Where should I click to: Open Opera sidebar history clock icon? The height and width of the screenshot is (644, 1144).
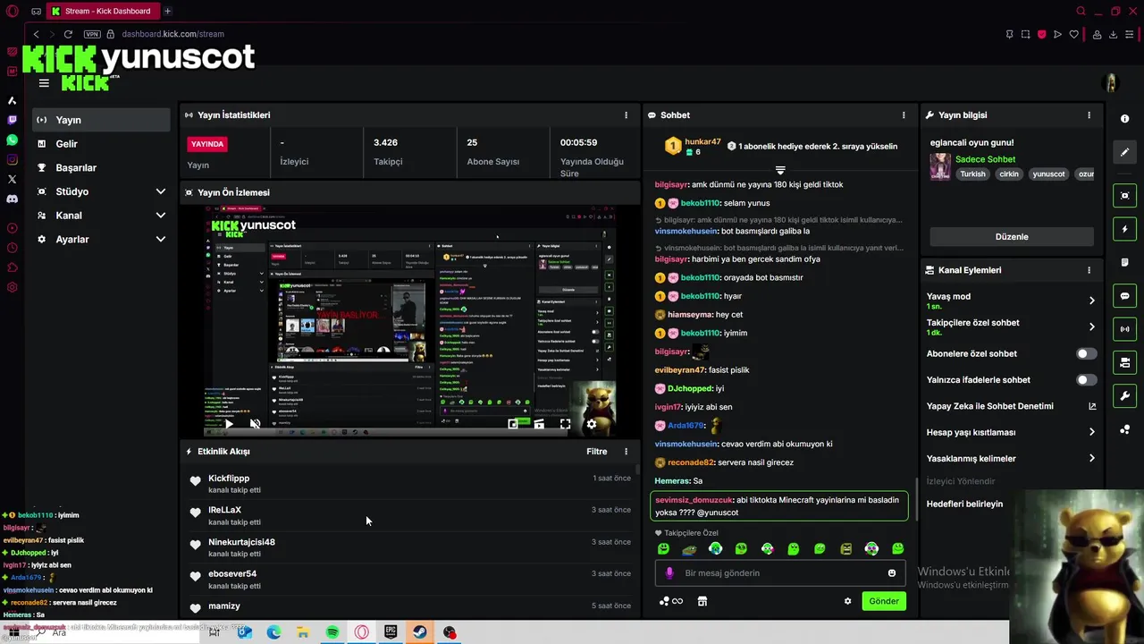[12, 249]
